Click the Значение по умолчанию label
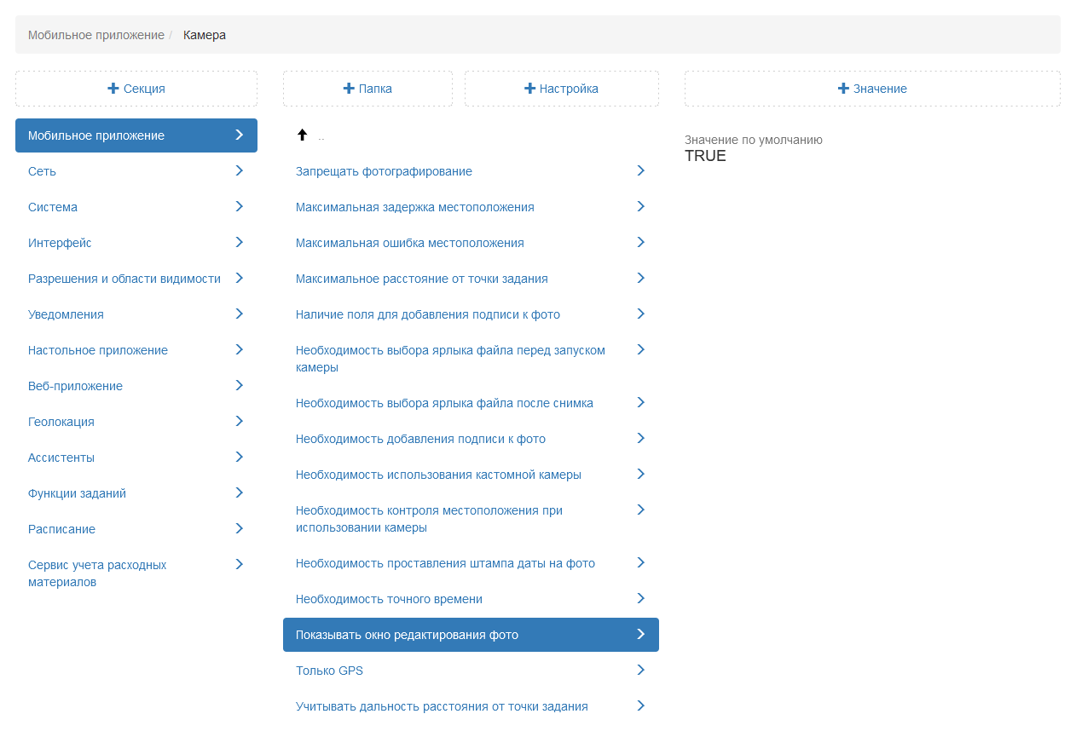The width and height of the screenshot is (1076, 737). [x=754, y=140]
